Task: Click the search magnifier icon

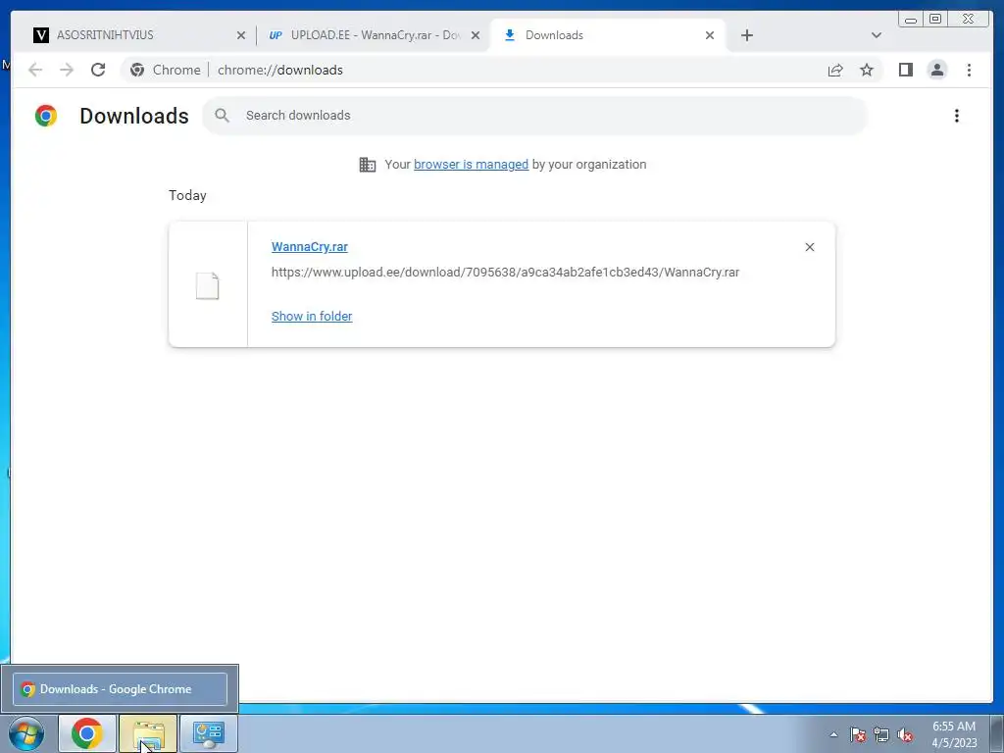Action: [223, 116]
